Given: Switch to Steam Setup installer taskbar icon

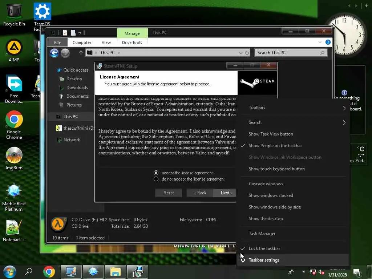Looking at the screenshot, I should [138, 272].
